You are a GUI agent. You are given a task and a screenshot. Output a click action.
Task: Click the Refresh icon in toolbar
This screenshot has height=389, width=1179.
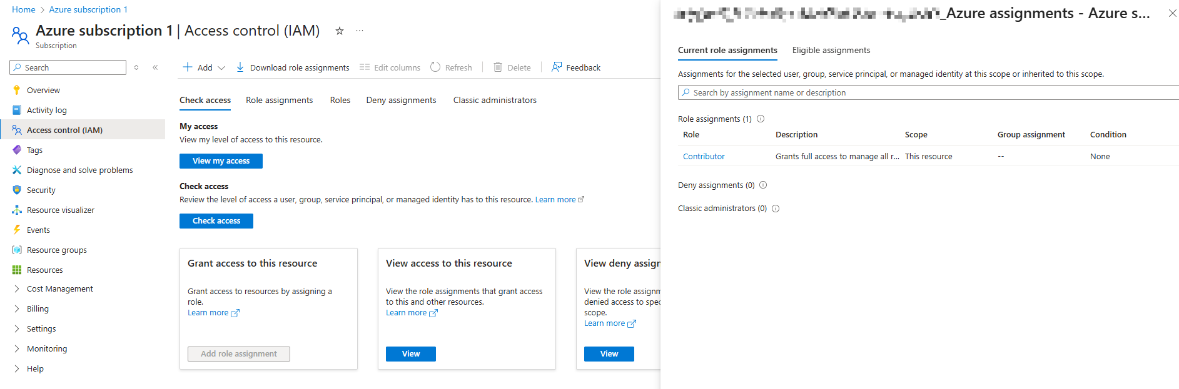[x=435, y=67]
